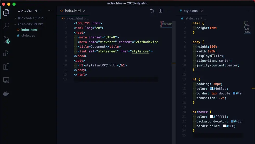Open the Search view icon
The width and height of the screenshot is (255, 144).
coord(6,26)
